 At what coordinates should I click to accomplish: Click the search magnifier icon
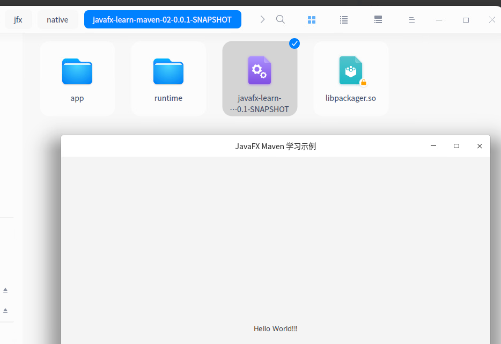tap(280, 19)
